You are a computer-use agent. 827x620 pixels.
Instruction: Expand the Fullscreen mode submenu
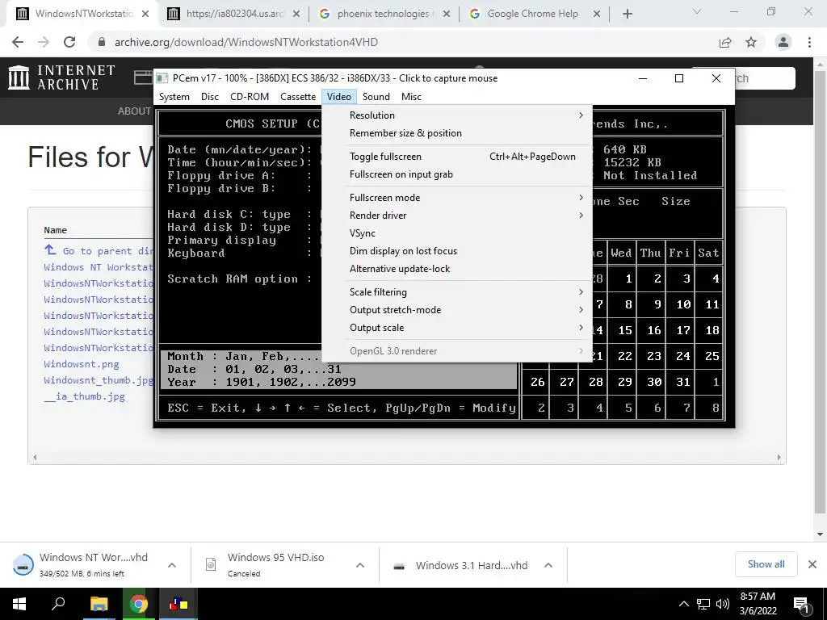pos(457,198)
